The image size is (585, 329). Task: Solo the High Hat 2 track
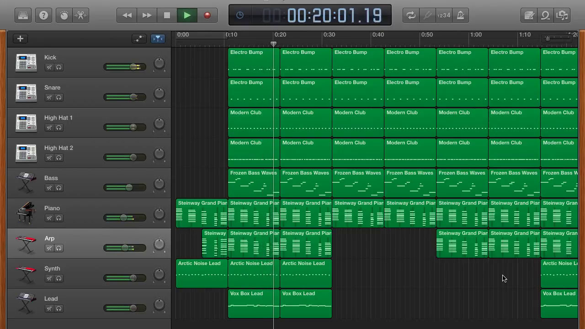tap(58, 158)
